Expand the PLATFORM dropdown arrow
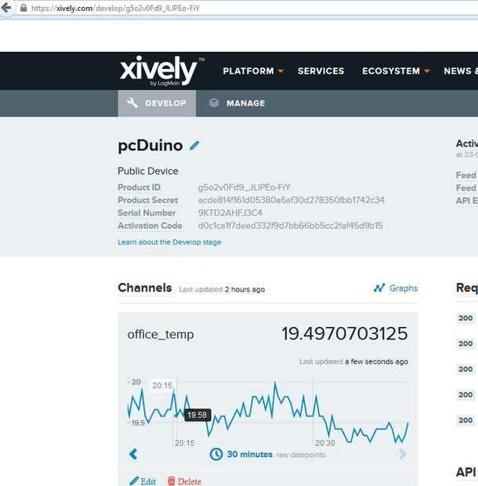The image size is (478, 486). 281,71
